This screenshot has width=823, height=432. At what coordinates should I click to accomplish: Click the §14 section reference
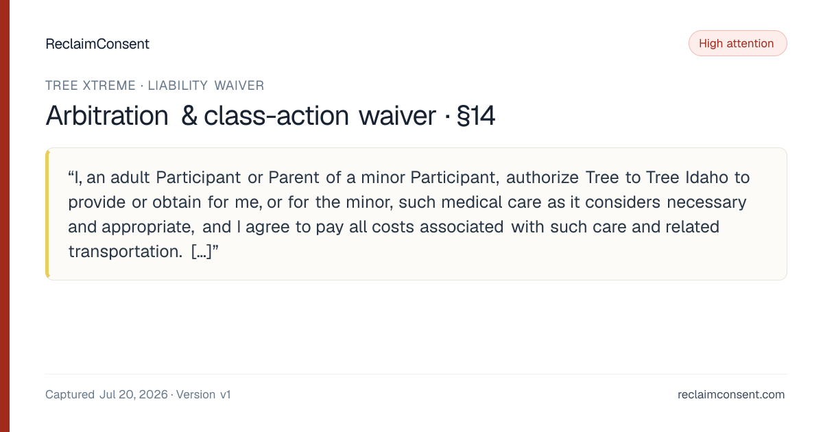(x=475, y=116)
